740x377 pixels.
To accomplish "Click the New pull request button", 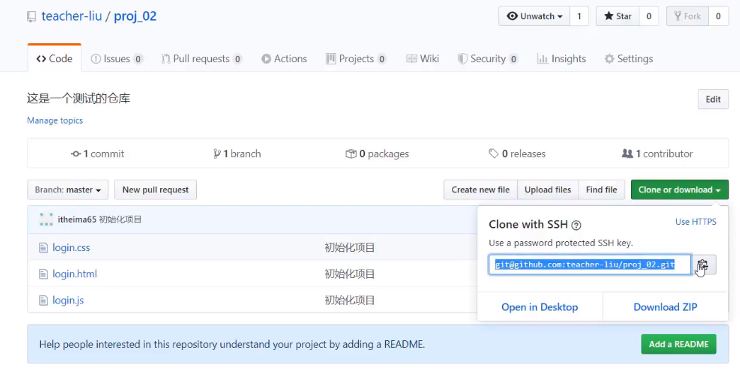I will 155,190.
